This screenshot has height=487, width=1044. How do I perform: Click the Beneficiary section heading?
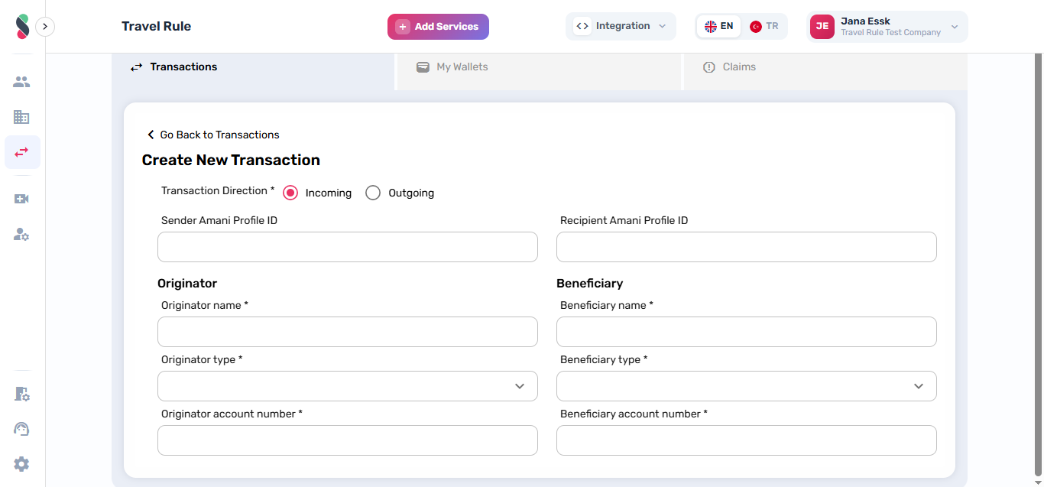click(x=590, y=284)
